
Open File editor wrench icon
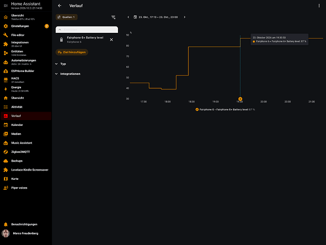click(5, 35)
